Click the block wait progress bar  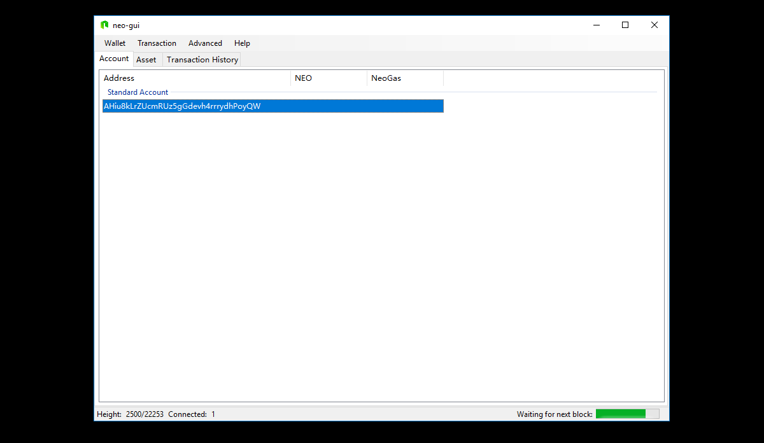(x=627, y=414)
